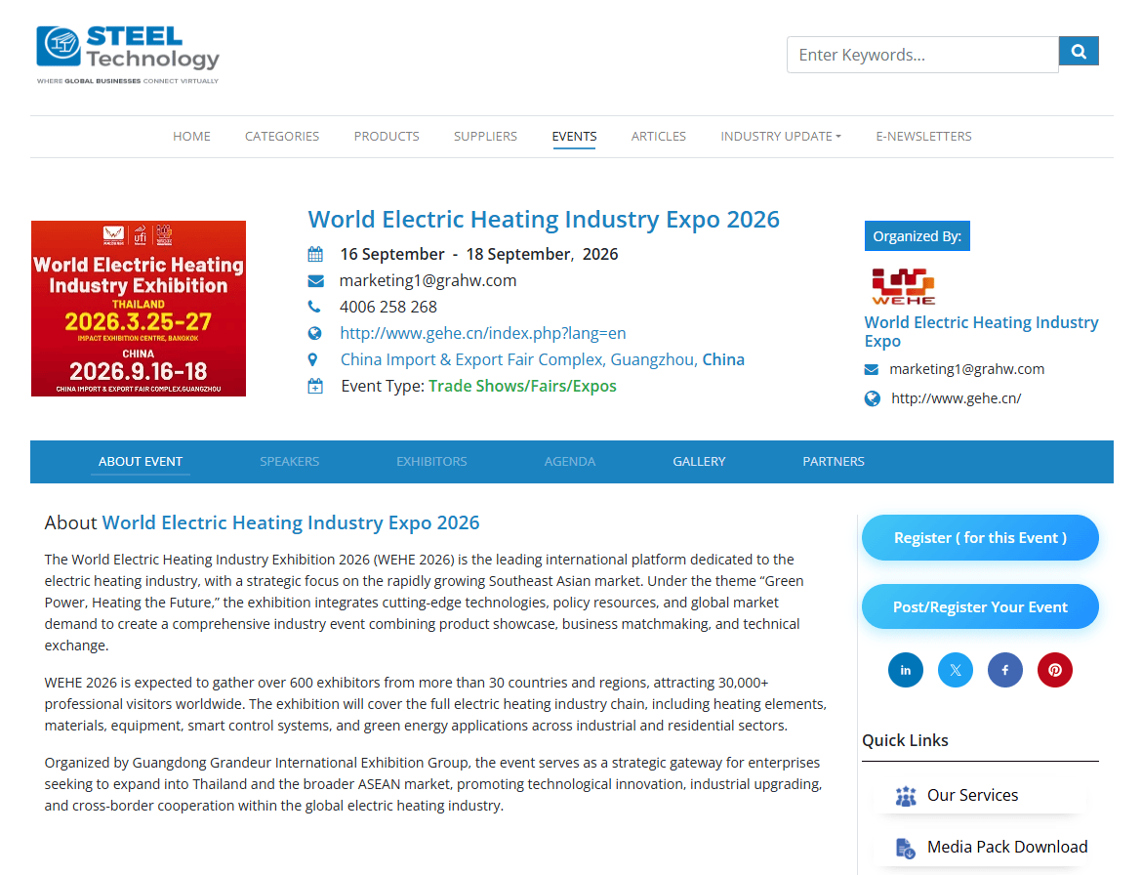Switch to the Speakers tab
Screen dimensions: 1142x875
(x=289, y=461)
